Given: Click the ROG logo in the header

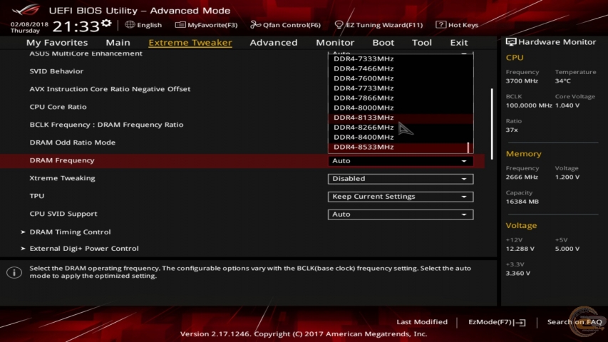Looking at the screenshot, I should coord(25,9).
